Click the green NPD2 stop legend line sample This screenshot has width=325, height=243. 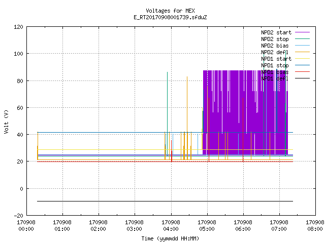pyautogui.click(x=303, y=39)
